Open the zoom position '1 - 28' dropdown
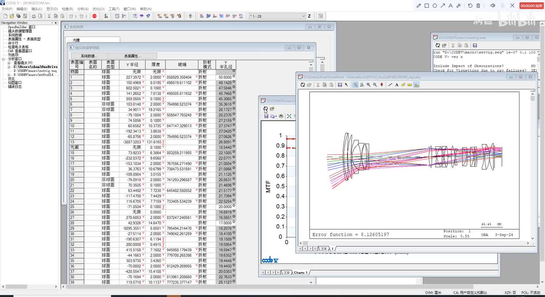Viewport: 545px width, 297px height. coord(303,16)
